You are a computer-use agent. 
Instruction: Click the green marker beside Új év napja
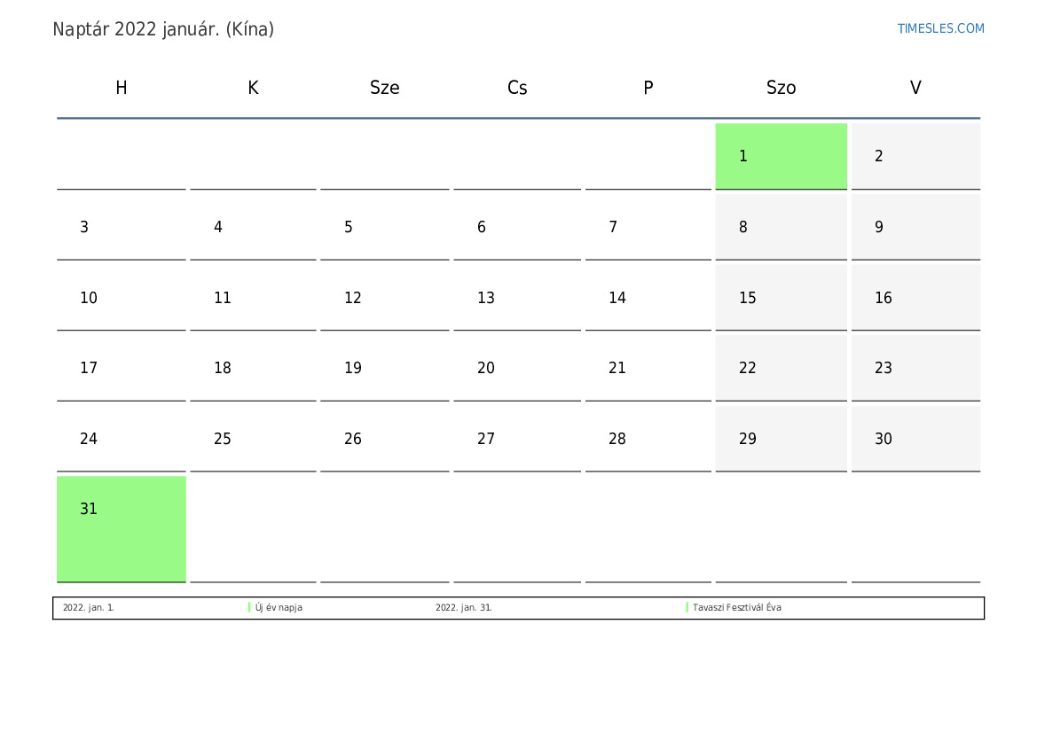[x=249, y=608]
